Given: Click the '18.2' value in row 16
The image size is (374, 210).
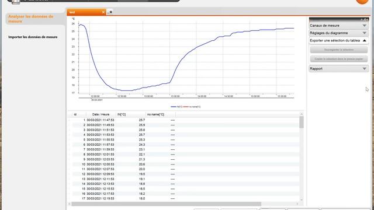Looking at the screenshot, I should (x=142, y=194).
